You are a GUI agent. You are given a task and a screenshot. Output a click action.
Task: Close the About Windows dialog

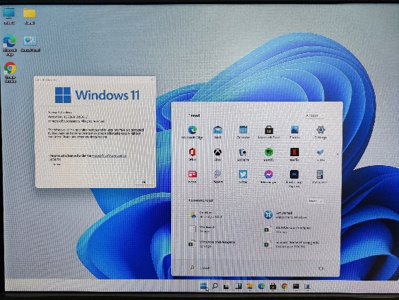[x=152, y=79]
